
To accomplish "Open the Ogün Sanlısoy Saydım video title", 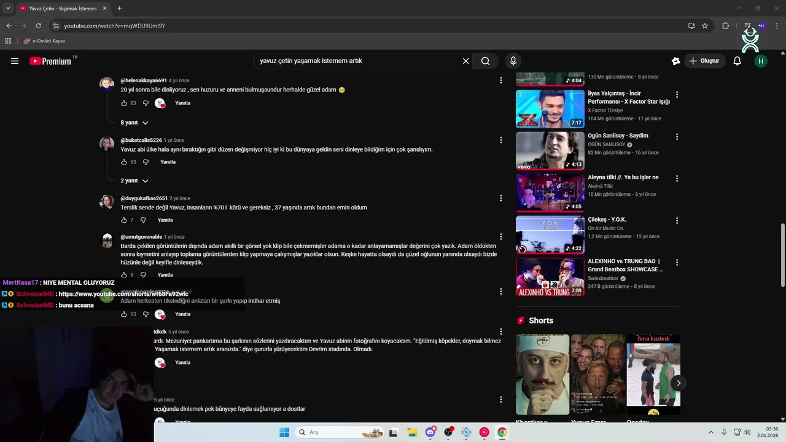I will [x=618, y=136].
